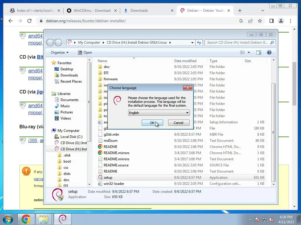Screen dimensions: 301x225
Task: Confirm language with the OK button
Action: point(152,123)
